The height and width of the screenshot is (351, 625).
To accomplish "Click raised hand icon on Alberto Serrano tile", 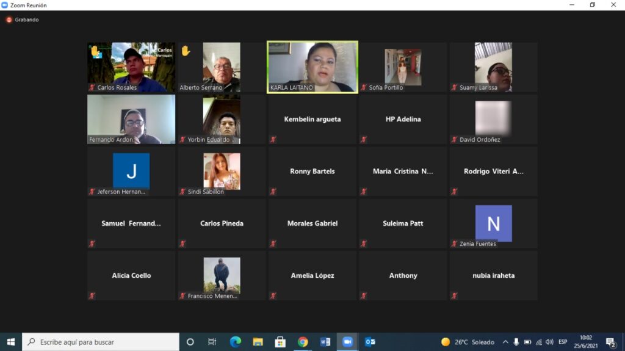I will click(x=186, y=51).
